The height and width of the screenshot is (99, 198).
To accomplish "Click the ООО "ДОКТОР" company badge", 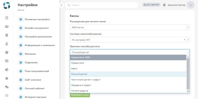I will click(152, 5).
